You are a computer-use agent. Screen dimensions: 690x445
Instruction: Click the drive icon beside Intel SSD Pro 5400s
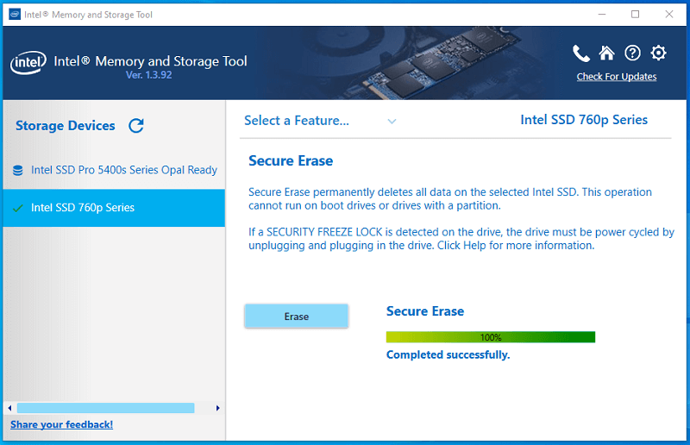point(17,171)
